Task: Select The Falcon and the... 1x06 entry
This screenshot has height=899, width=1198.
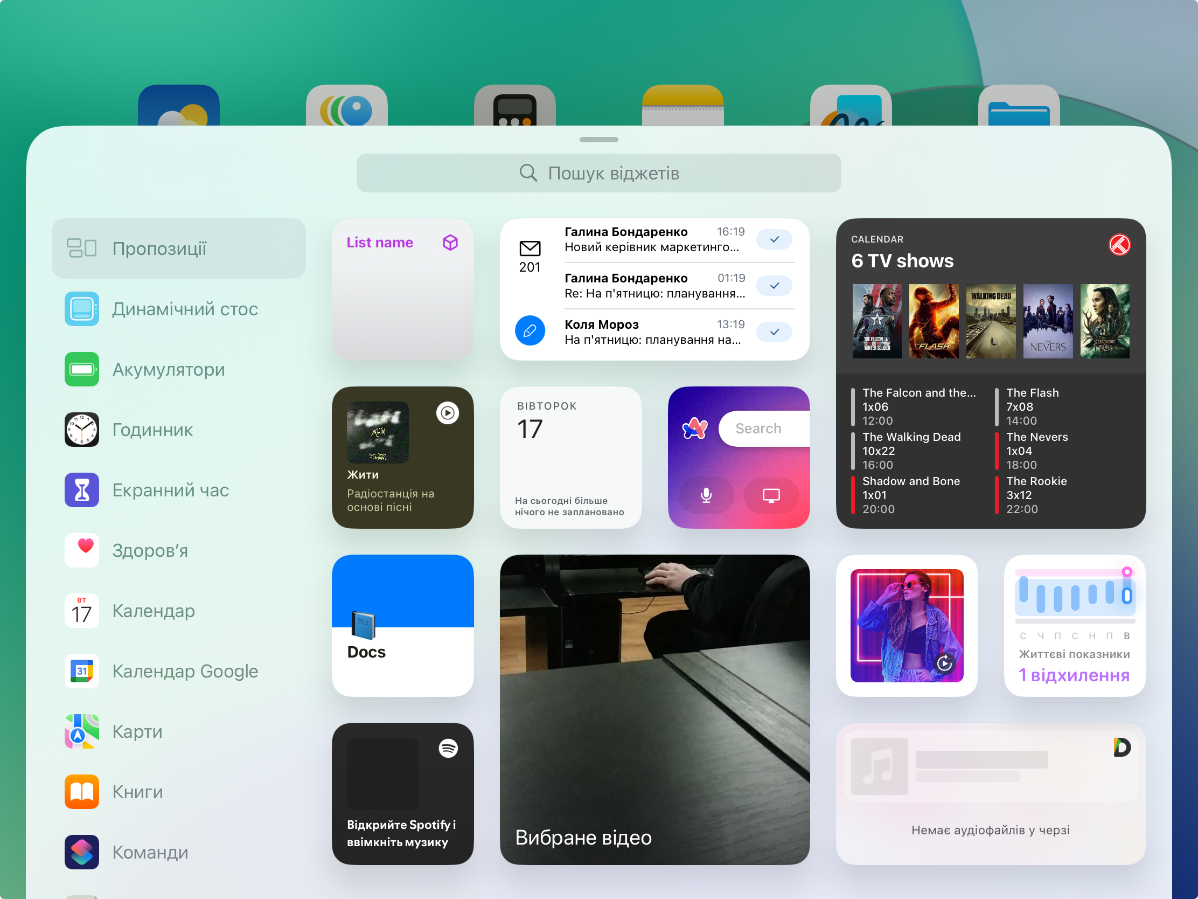Action: click(x=915, y=406)
